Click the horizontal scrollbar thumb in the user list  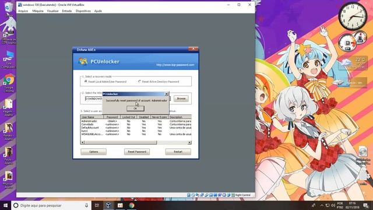coord(121,142)
